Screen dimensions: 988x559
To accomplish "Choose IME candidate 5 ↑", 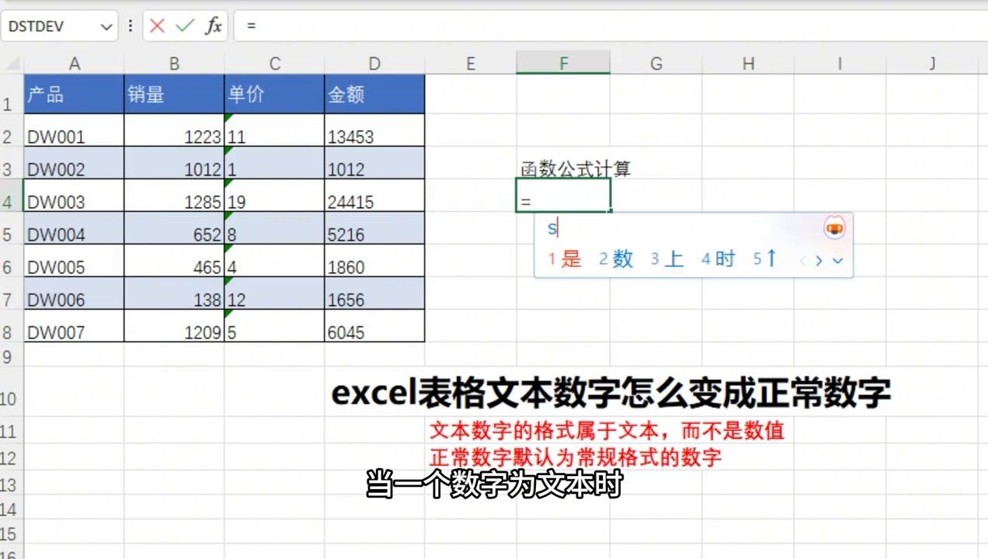I will coord(765,259).
